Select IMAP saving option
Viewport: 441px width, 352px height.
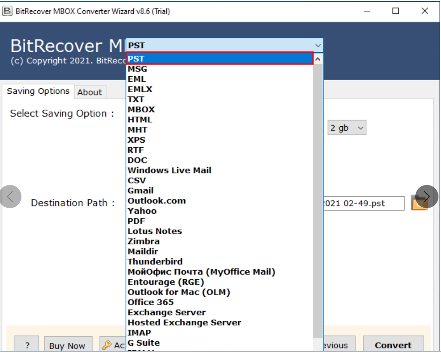[x=220, y=332]
